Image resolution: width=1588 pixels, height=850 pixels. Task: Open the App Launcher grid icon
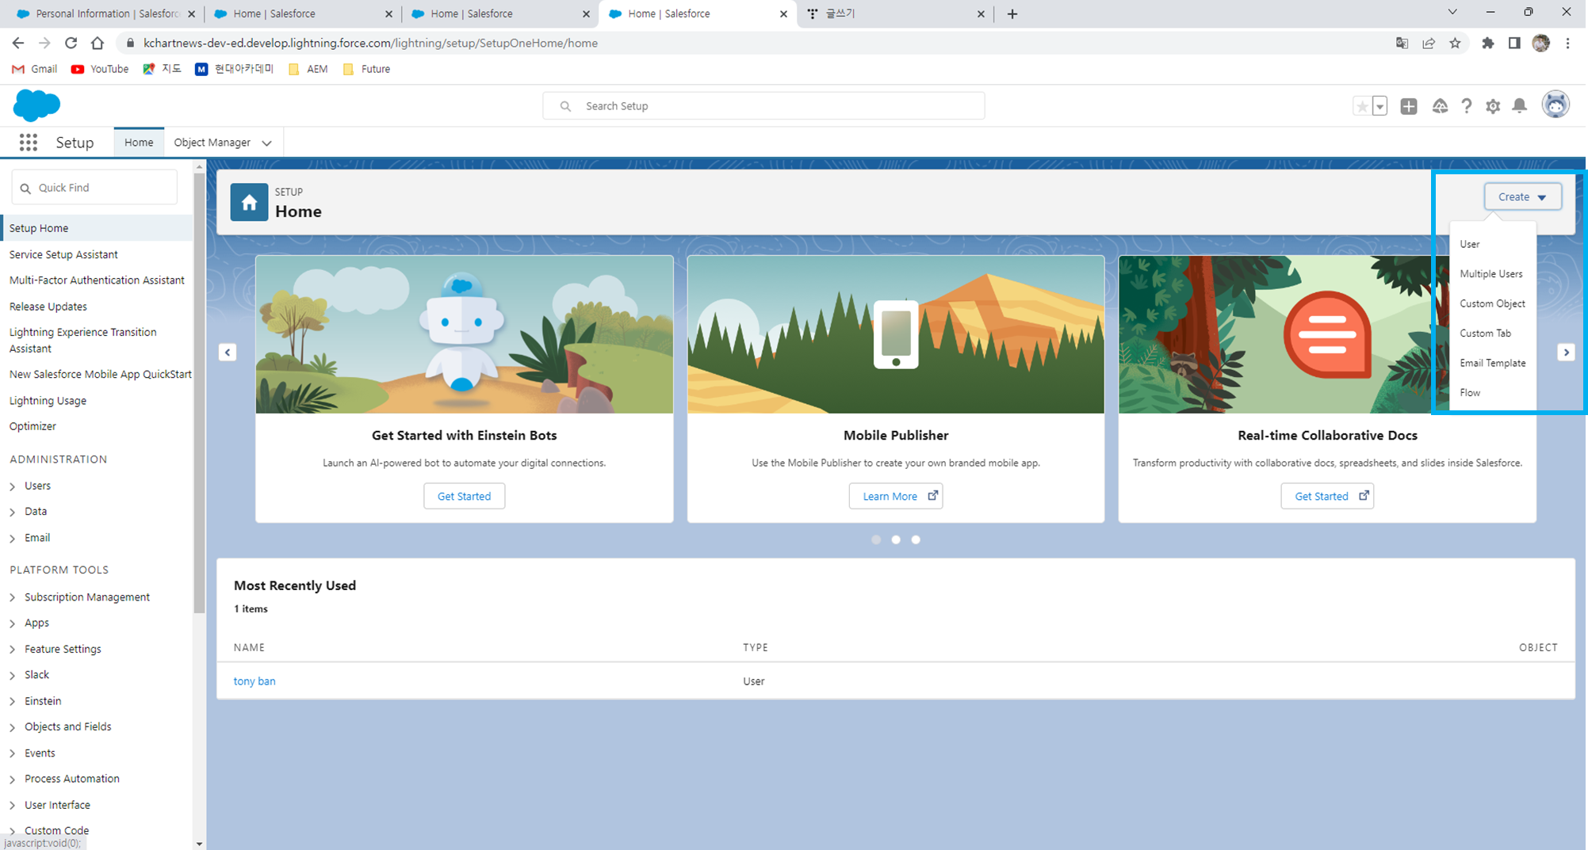coord(29,143)
